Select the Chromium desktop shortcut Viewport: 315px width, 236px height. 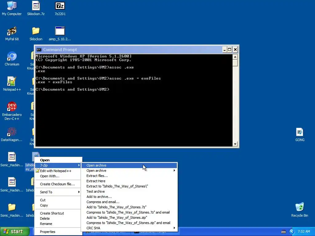12,59
